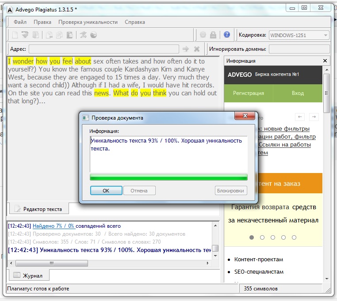Image resolution: width=337 pixels, height=301 pixels.
Task: Click the log panel horizontal scrollbar thumb
Action: 52,263
